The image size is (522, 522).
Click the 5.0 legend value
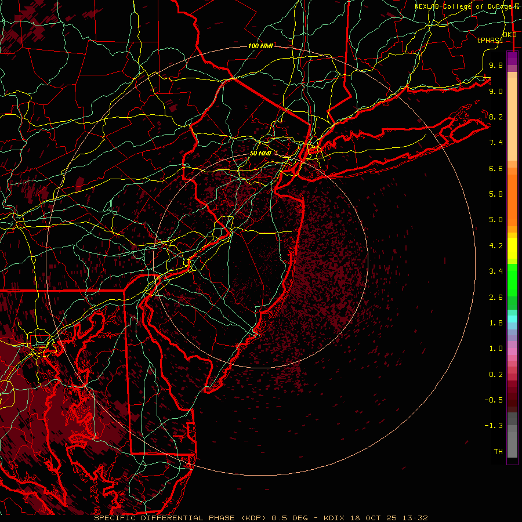tap(496, 220)
